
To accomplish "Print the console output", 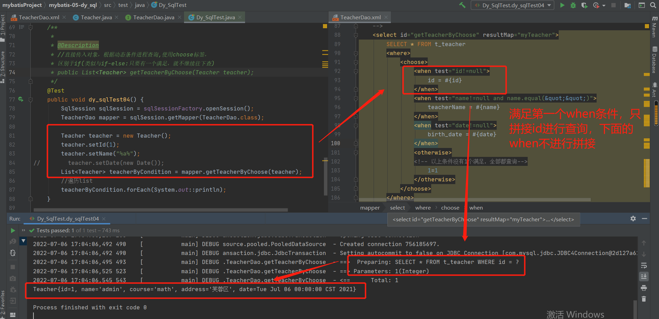I will pos(644,288).
